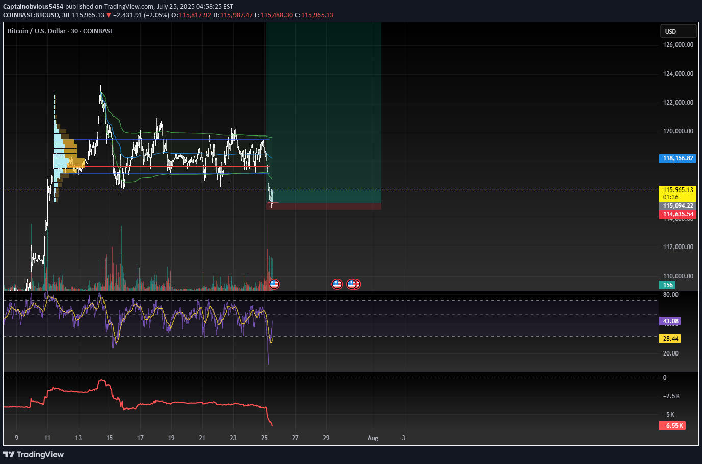This screenshot has height=464, width=702.
Task: Click the blue 118,156.82 price tag
Action: point(678,158)
